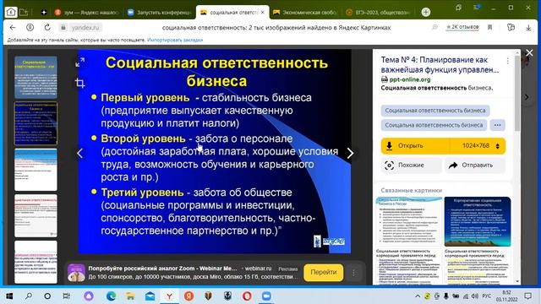Select the fifth thumbnail in the left strip

point(36,262)
